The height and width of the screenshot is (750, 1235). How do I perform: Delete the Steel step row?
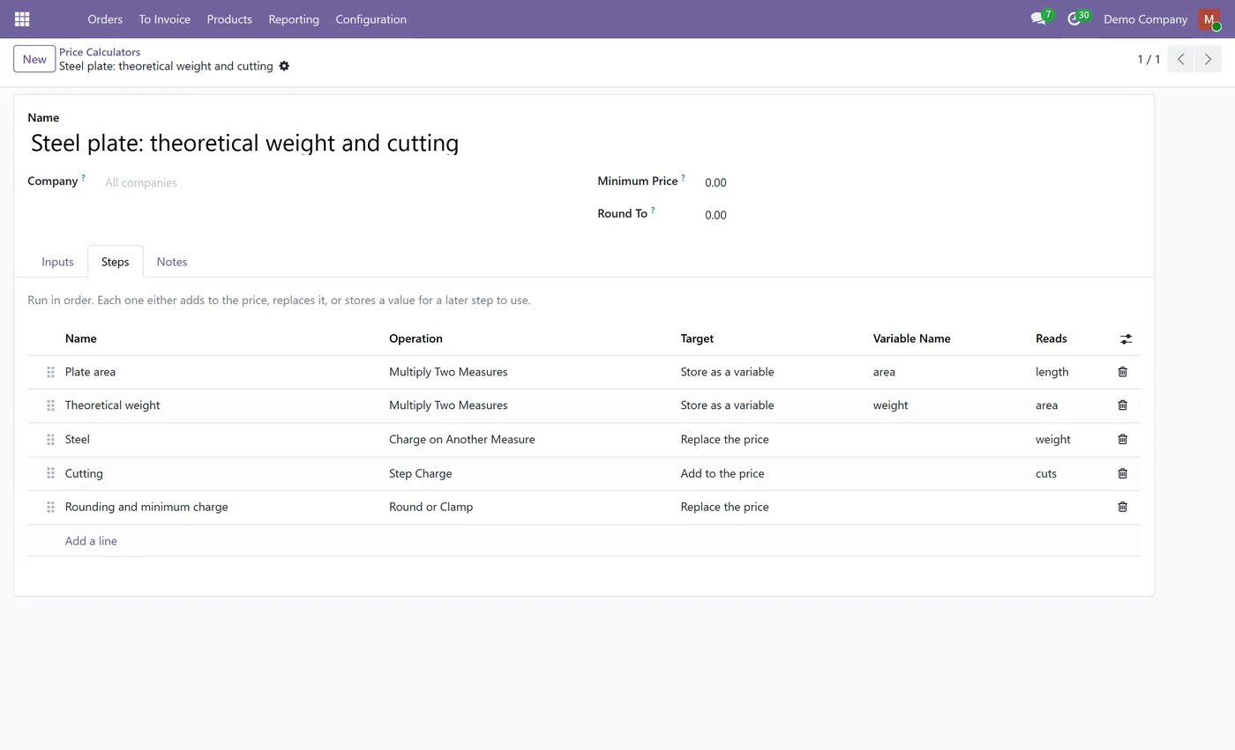coord(1122,439)
